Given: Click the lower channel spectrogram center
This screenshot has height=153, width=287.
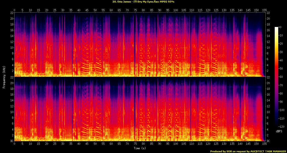Looking at the screenshot, I should tap(140, 109).
